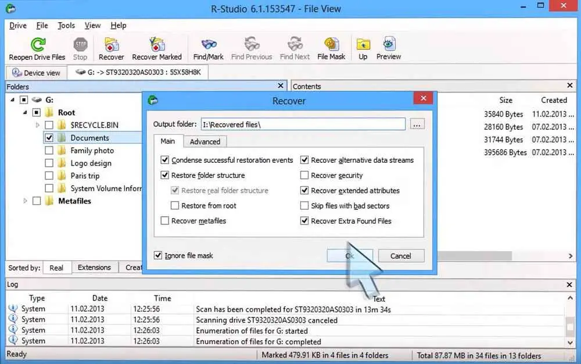The height and width of the screenshot is (364, 581).
Task: Enable Skip files with bad sectors
Action: click(304, 205)
